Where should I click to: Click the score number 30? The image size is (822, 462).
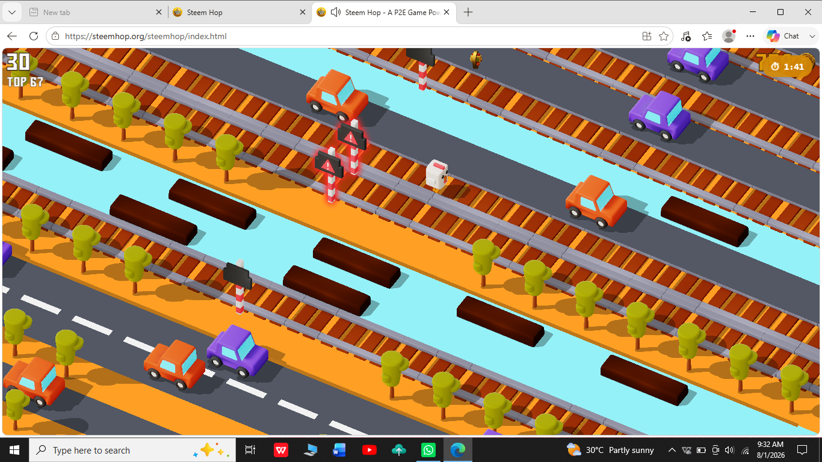tap(18, 62)
